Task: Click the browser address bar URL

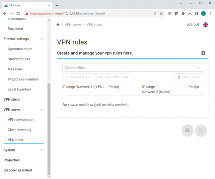Action: tap(80, 14)
